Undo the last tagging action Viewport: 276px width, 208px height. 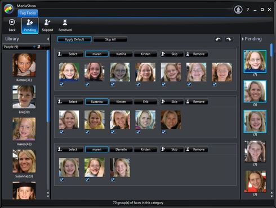point(218,39)
